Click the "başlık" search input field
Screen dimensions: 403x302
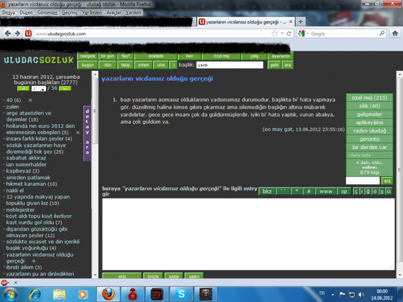(229, 65)
